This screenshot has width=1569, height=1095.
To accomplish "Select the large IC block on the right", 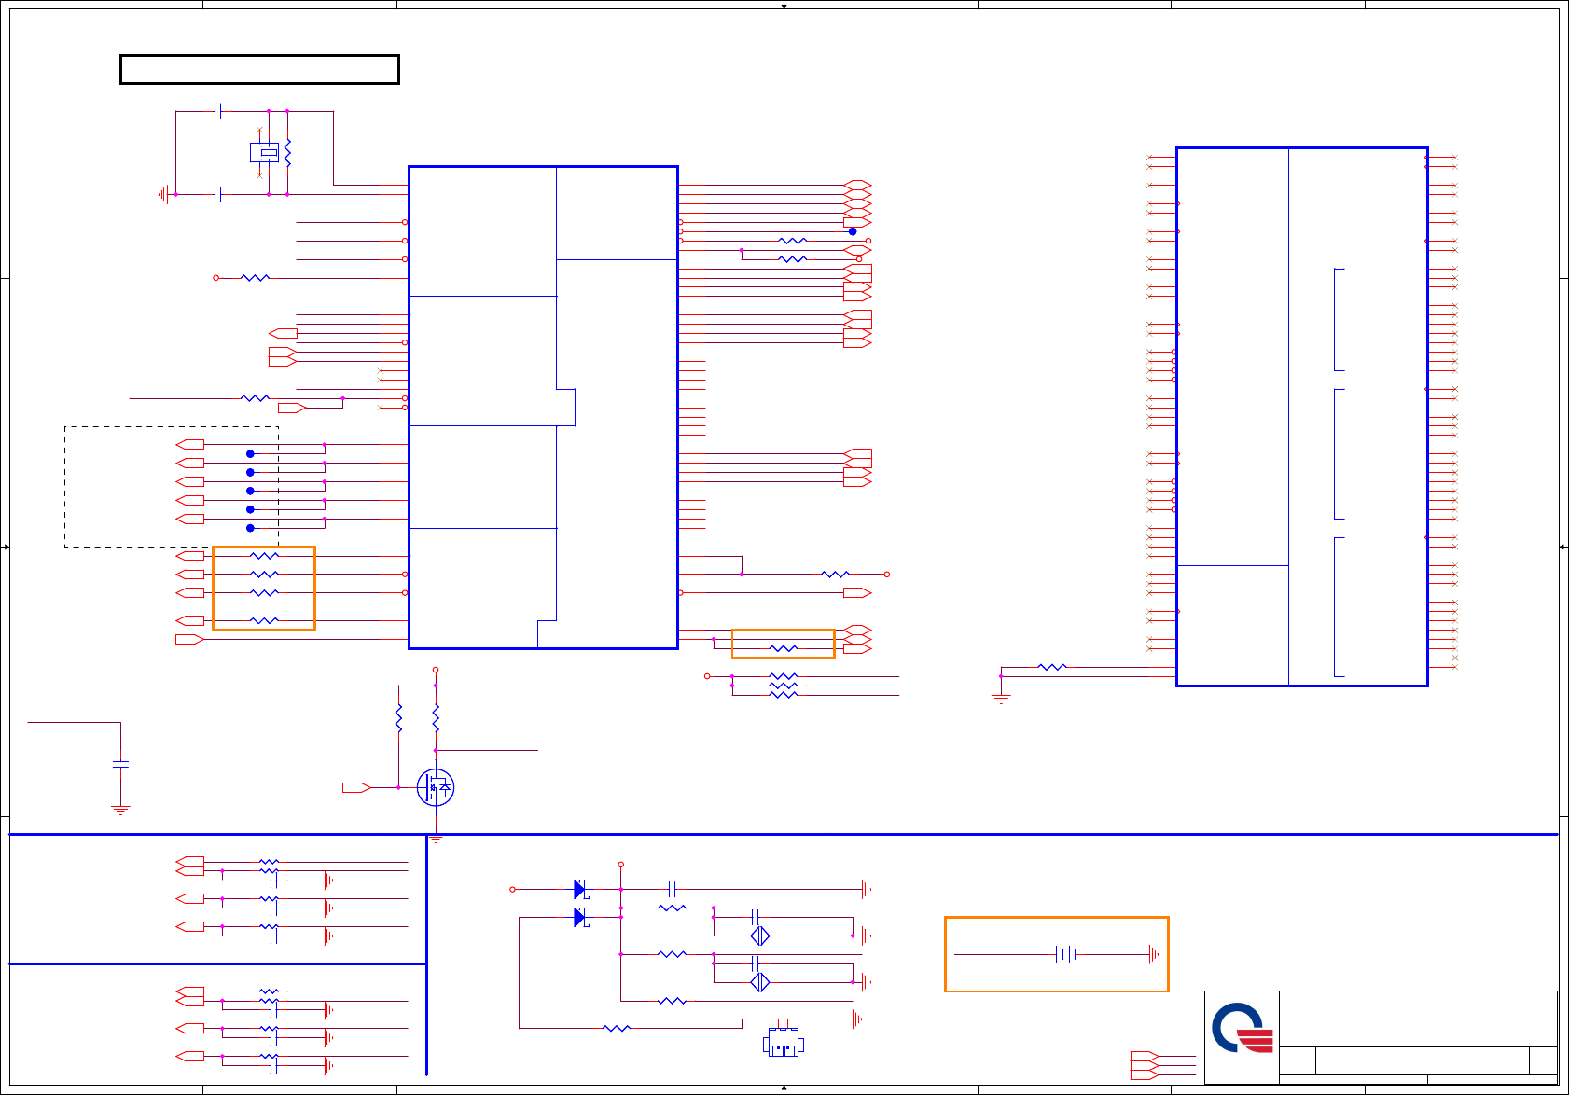I will (1302, 417).
